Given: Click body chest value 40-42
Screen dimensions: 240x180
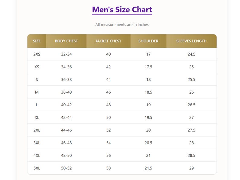Looking at the screenshot, I should tap(66, 105).
